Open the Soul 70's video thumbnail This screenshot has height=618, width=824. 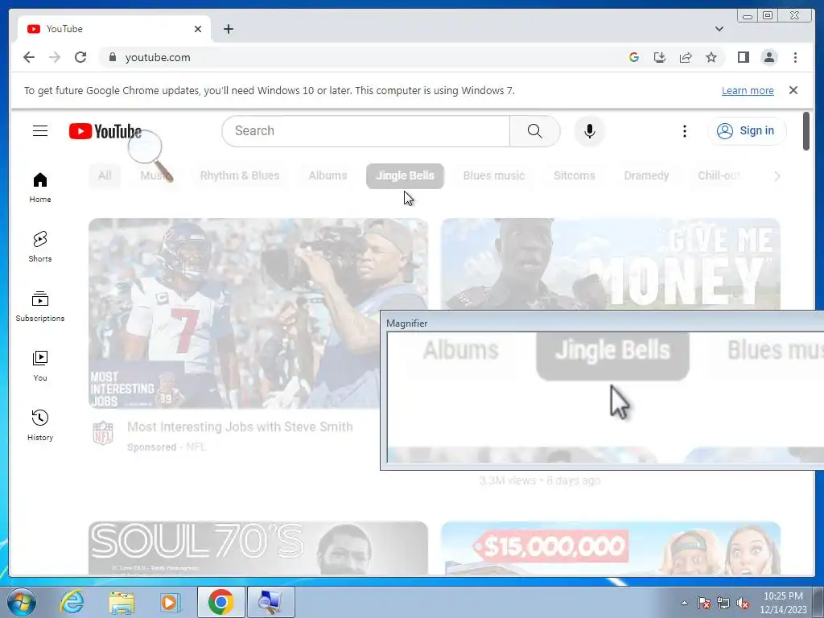(x=258, y=548)
